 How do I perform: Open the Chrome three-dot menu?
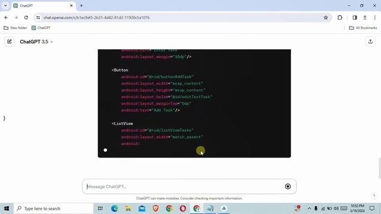pyautogui.click(x=375, y=17)
